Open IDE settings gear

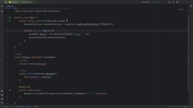coord(177,2)
